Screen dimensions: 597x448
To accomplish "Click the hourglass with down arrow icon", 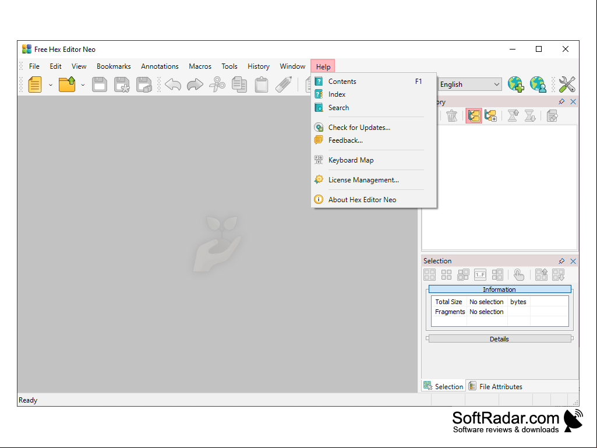I will (x=530, y=116).
